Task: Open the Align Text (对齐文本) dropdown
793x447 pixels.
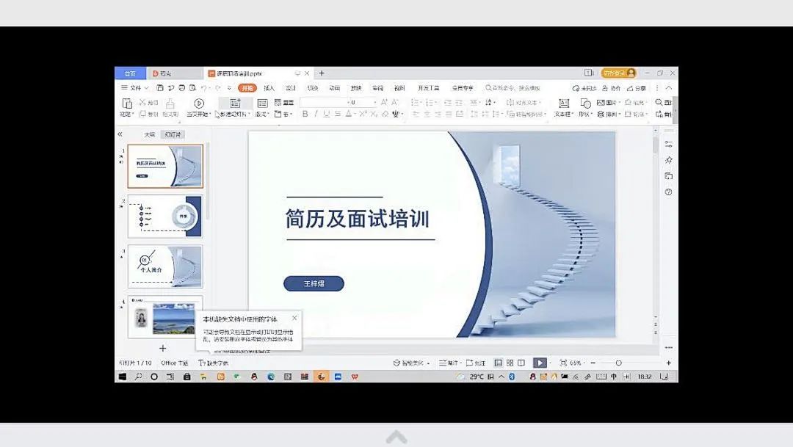Action: click(524, 103)
